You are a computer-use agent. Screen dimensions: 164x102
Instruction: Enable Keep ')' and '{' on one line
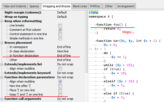[x=60, y=94]
